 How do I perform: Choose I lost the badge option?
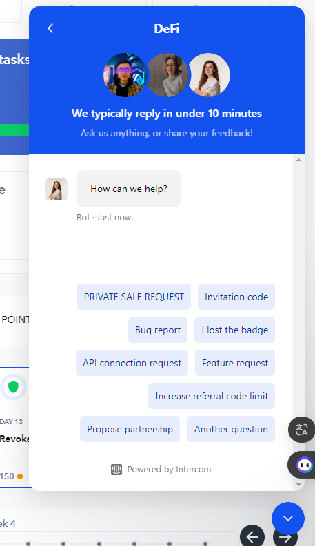(x=234, y=330)
